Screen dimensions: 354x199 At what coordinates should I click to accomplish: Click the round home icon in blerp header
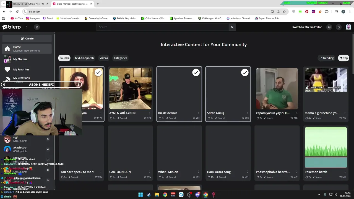point(37,27)
